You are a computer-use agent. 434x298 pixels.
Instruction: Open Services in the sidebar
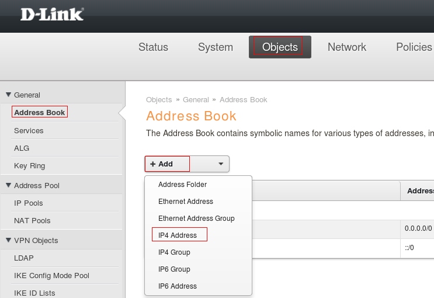coord(29,130)
